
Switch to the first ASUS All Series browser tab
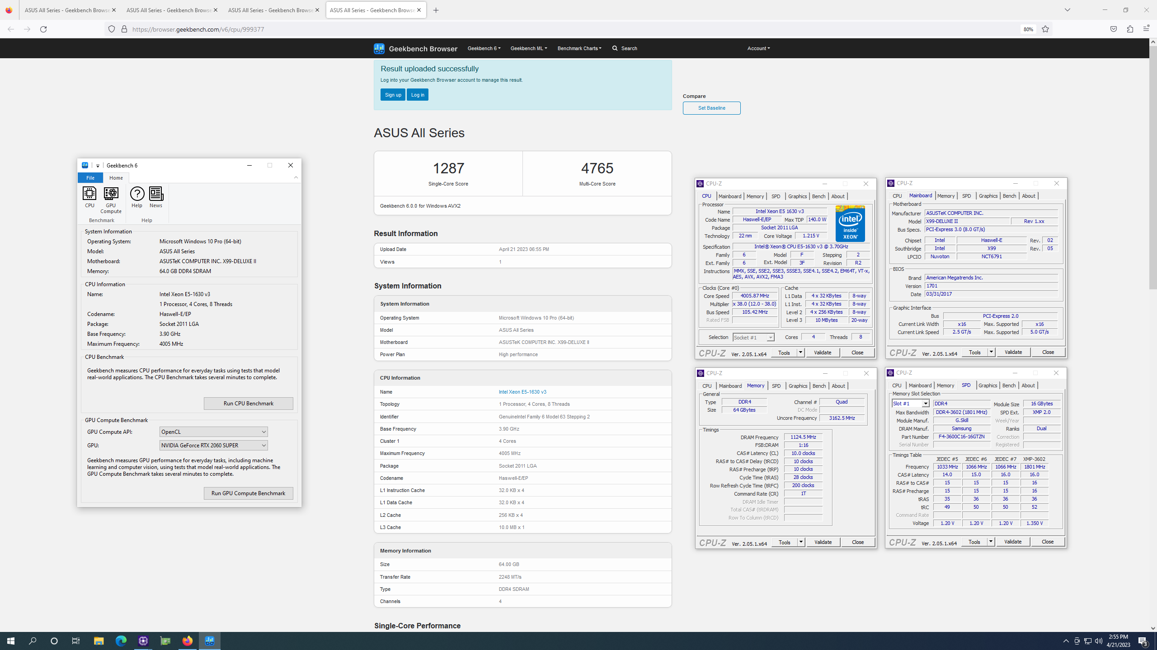[67, 10]
